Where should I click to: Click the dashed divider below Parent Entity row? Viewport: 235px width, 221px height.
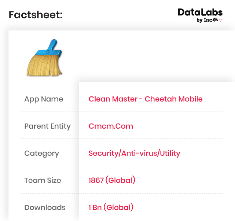(122, 139)
